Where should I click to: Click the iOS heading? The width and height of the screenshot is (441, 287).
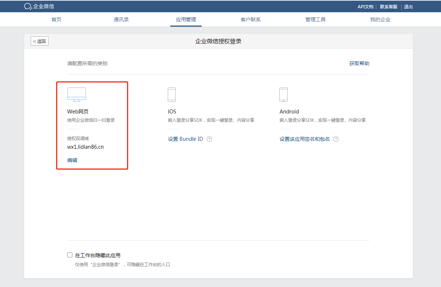pyautogui.click(x=172, y=112)
